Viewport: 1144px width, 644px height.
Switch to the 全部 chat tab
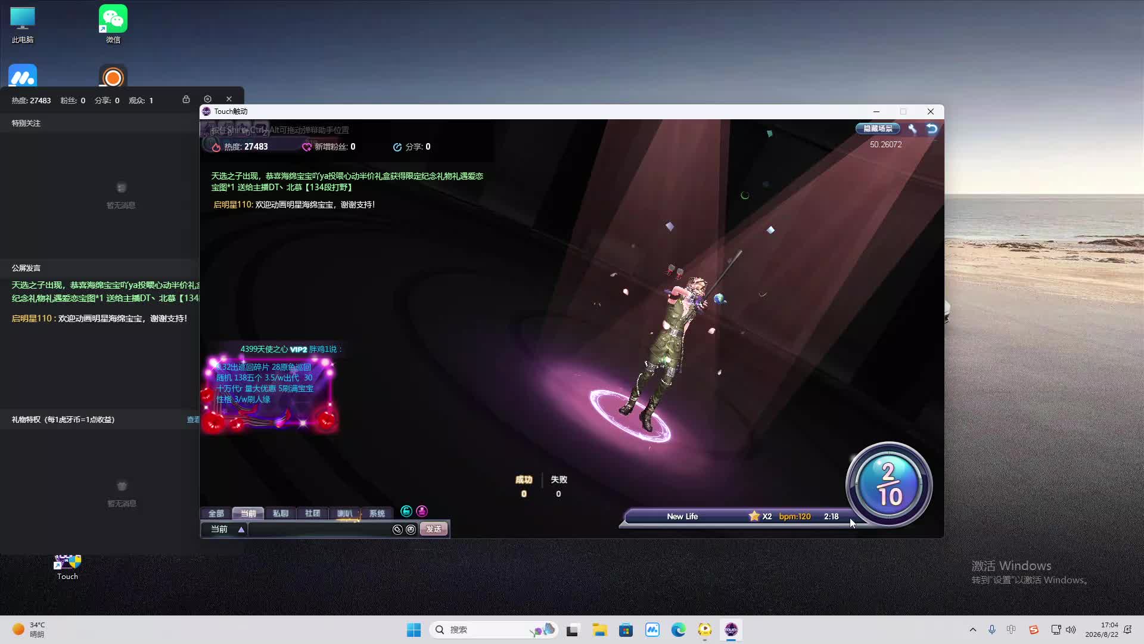coord(216,513)
